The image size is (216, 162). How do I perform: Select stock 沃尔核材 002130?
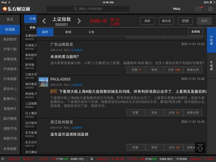(31, 124)
